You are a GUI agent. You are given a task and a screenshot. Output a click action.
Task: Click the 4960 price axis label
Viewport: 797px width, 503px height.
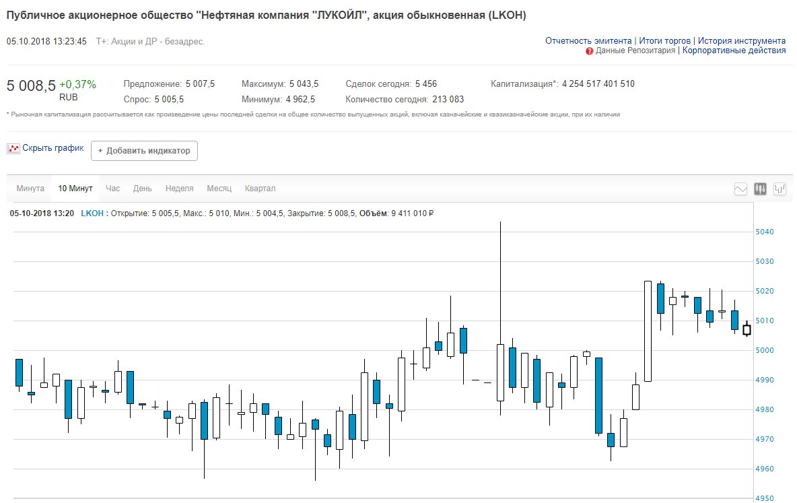click(765, 469)
